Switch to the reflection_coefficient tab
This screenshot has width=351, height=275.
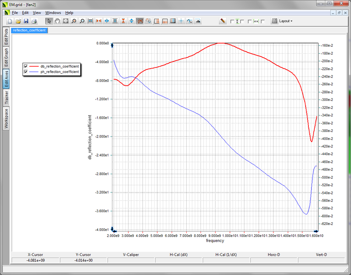point(29,30)
